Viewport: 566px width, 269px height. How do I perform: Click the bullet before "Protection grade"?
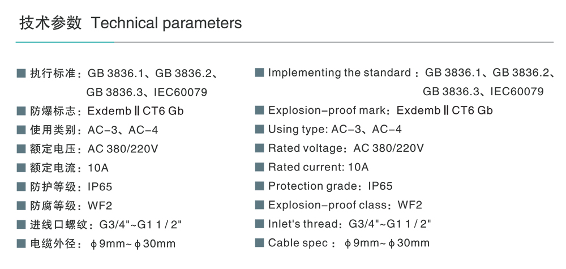tap(259, 186)
